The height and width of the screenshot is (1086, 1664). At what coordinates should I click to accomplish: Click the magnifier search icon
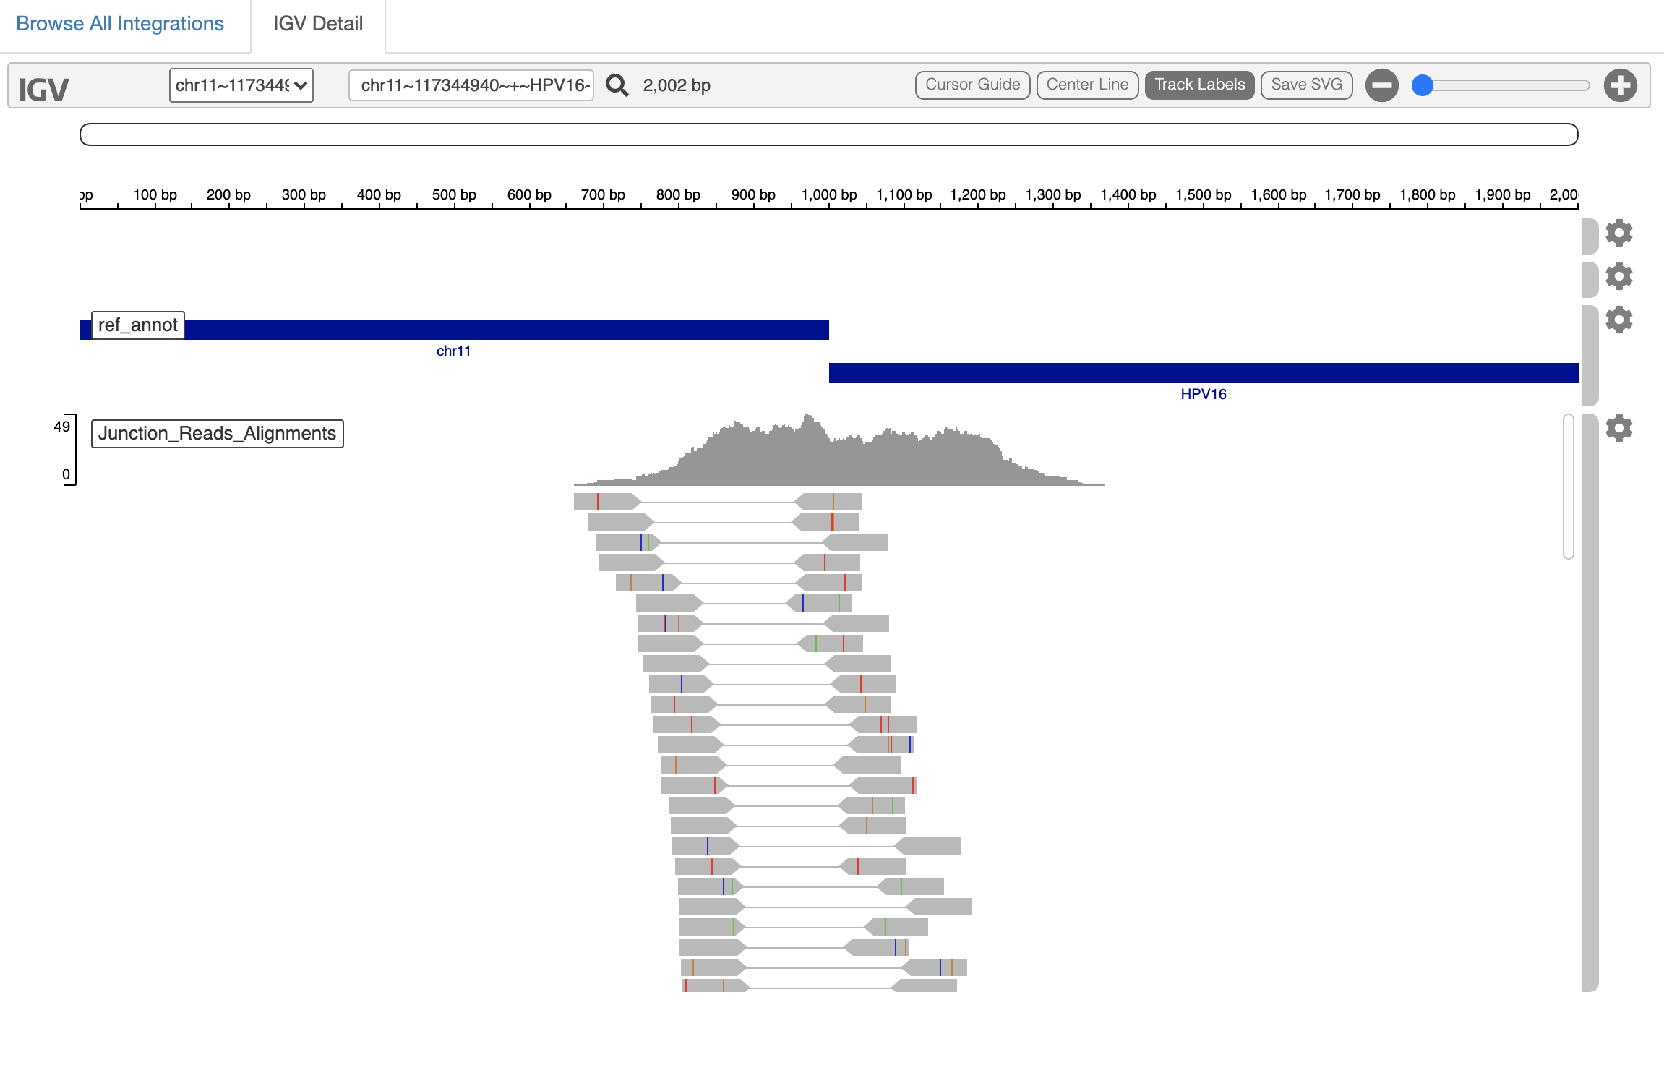[617, 85]
